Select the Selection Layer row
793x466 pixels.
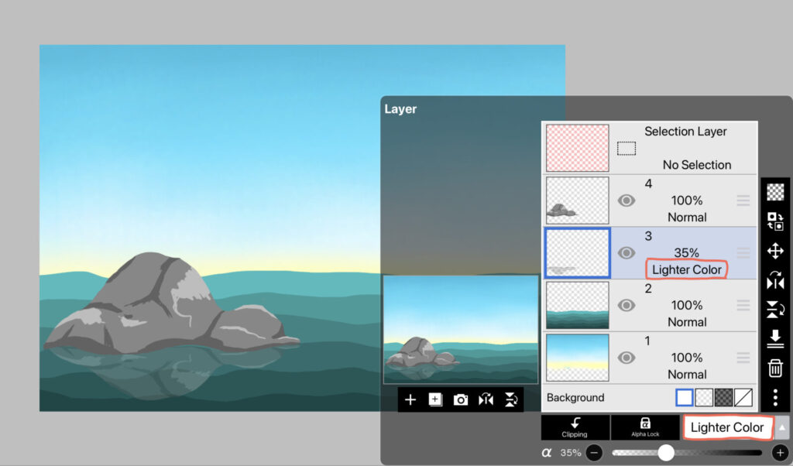649,148
